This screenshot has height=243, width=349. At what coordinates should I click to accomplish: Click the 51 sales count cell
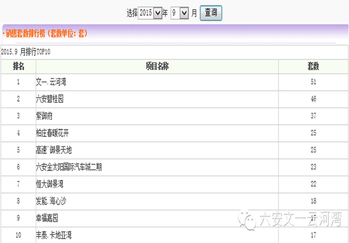tap(313, 82)
